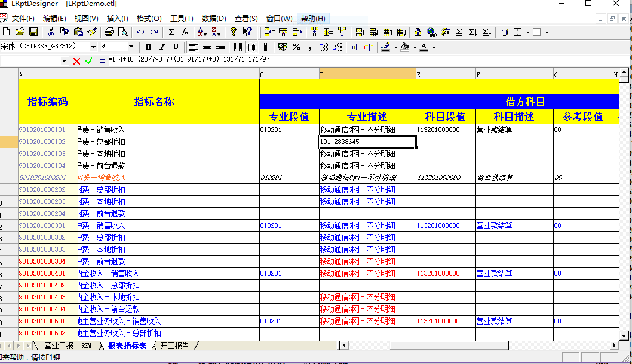Screen dimensions: 632x364
Task: Apply currency number format
Action: (283, 47)
